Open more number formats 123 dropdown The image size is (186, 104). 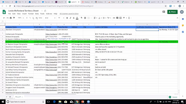[x=40, y=18]
